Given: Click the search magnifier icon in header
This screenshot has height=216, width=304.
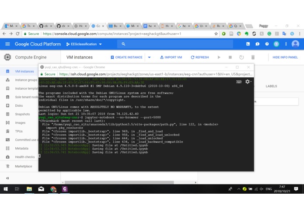Looking at the screenshot, I should (x=123, y=44).
